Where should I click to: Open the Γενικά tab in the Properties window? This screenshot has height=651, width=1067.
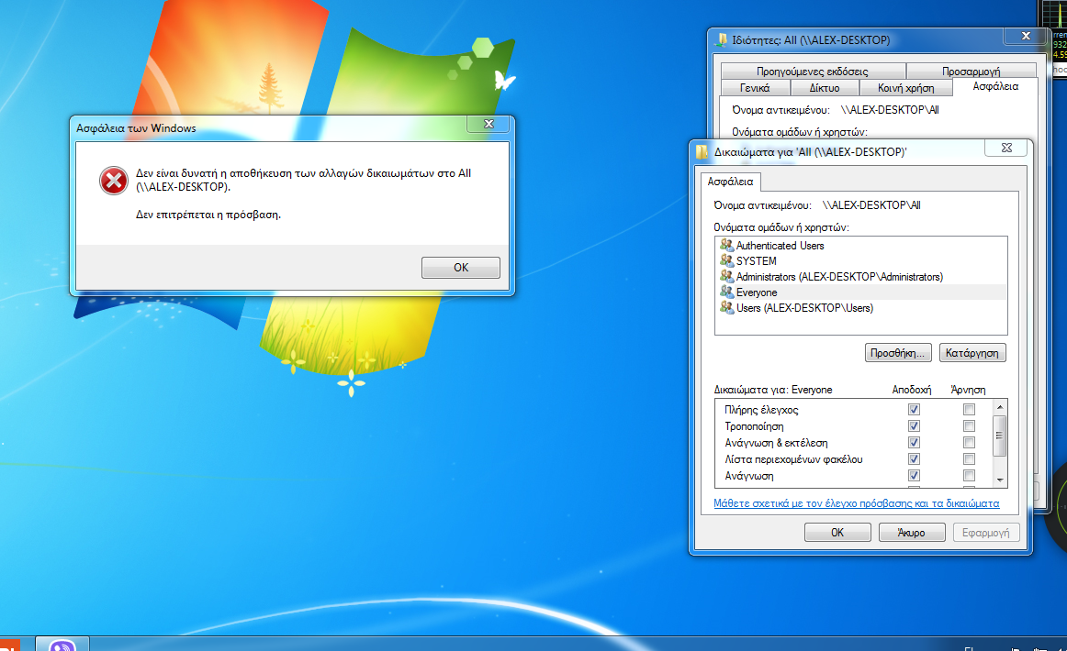(x=755, y=88)
